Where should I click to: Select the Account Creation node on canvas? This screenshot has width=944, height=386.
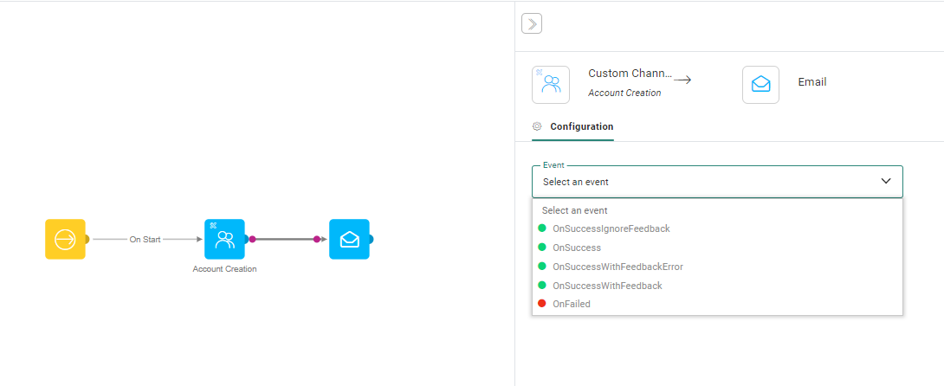[224, 239]
